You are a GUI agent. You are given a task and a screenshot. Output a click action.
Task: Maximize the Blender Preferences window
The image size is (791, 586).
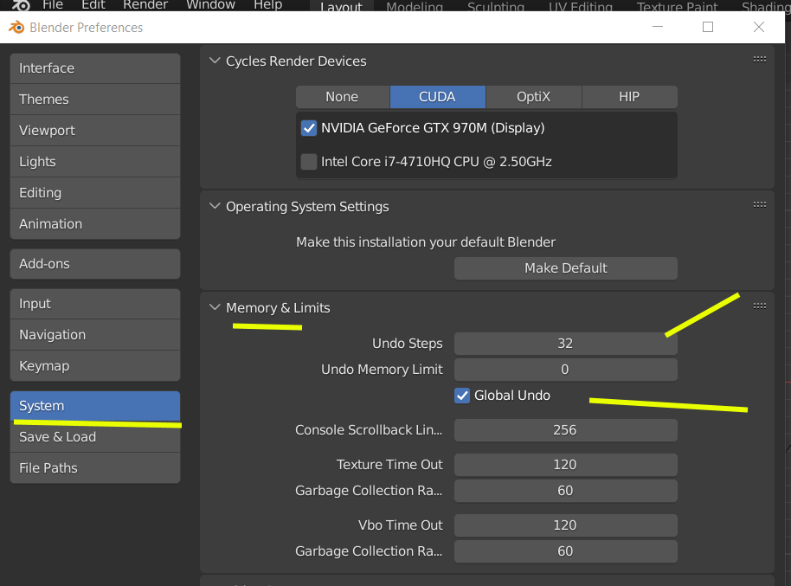708,27
